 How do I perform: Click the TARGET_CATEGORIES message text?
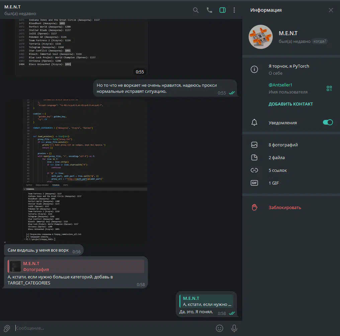click(x=60, y=280)
